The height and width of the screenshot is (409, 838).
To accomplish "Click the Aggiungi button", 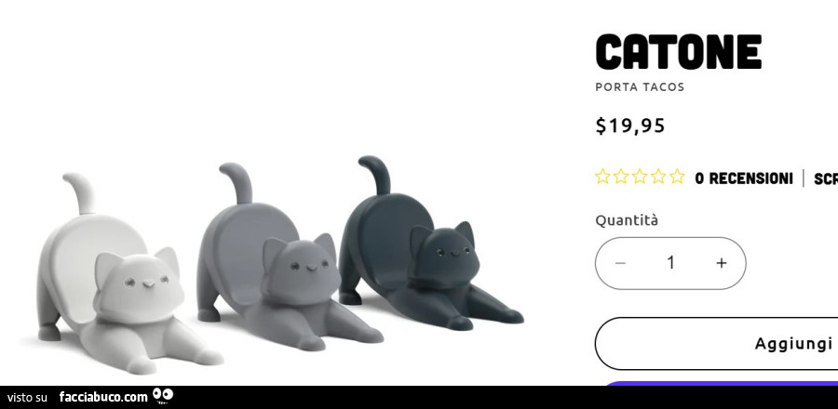I will (x=716, y=343).
